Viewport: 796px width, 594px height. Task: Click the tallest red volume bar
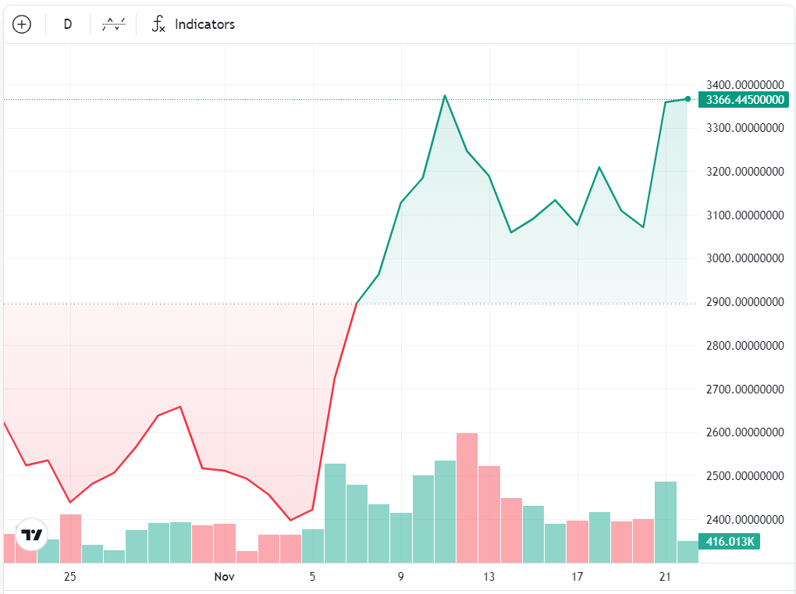(x=467, y=496)
